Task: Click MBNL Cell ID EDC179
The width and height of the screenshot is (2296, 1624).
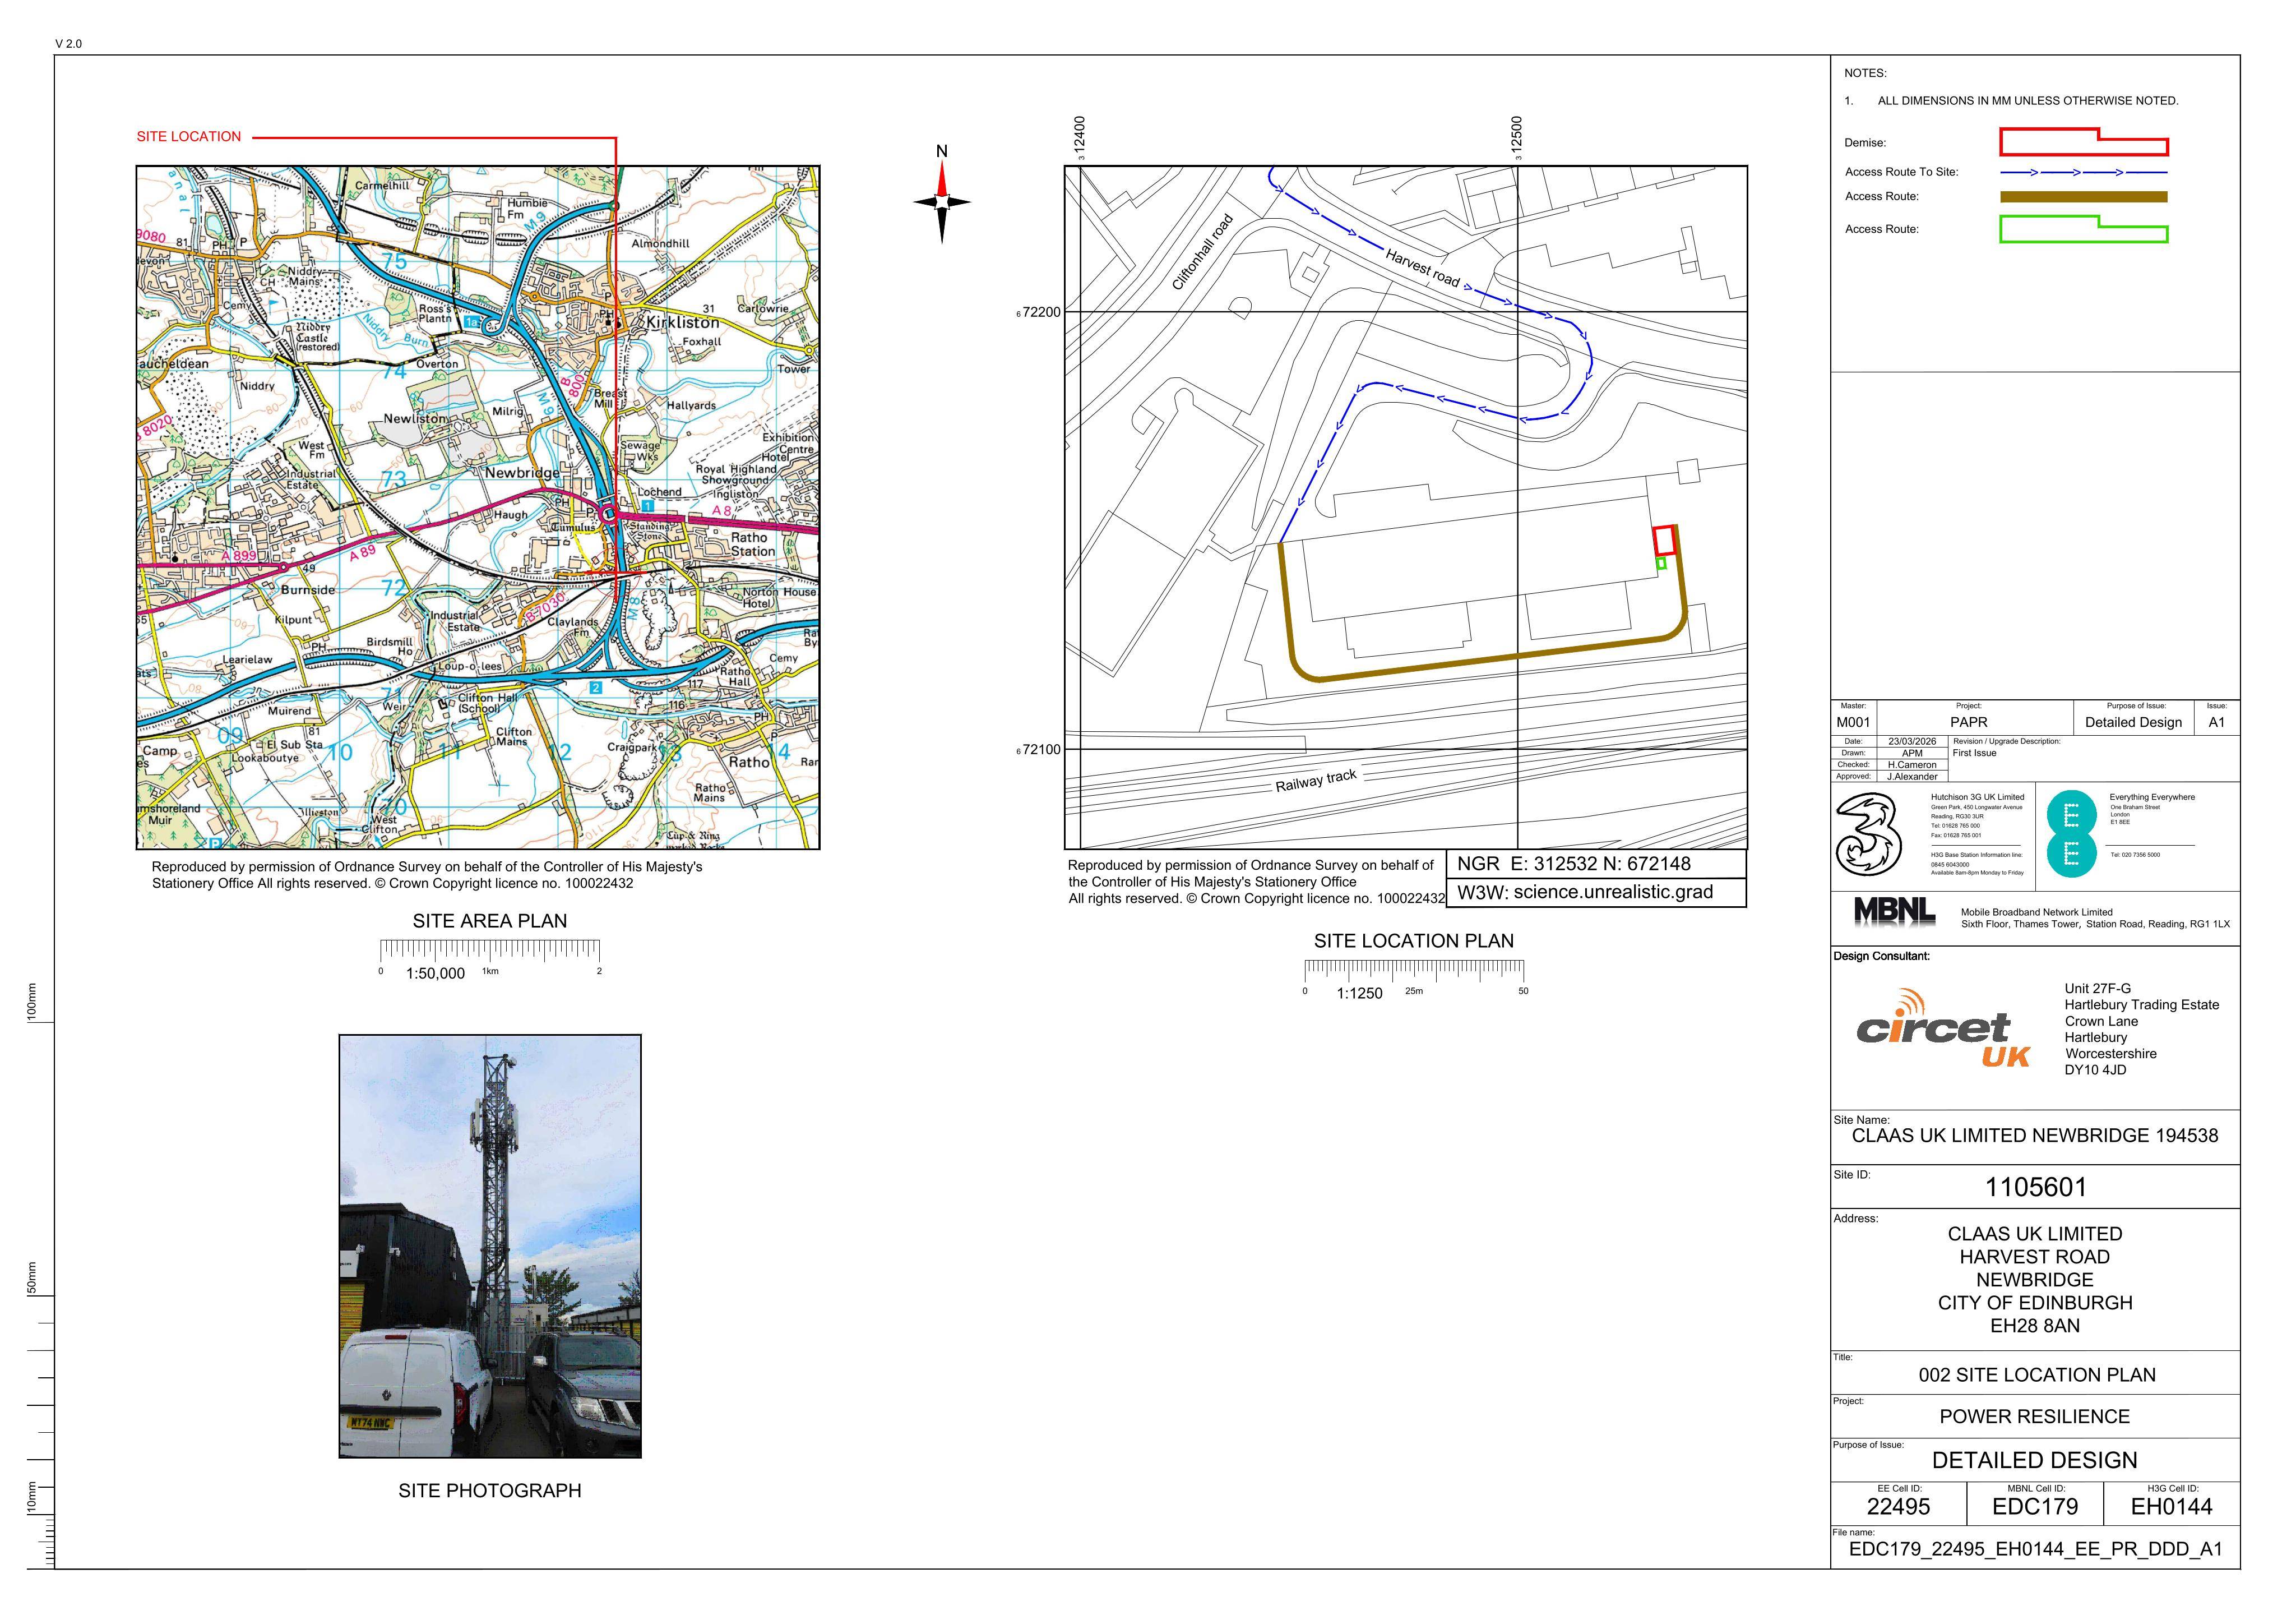Action: [2035, 1507]
